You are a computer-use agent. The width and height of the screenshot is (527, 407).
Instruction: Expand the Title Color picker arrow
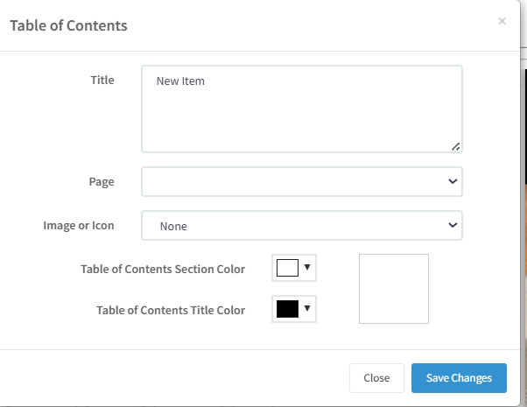point(307,308)
